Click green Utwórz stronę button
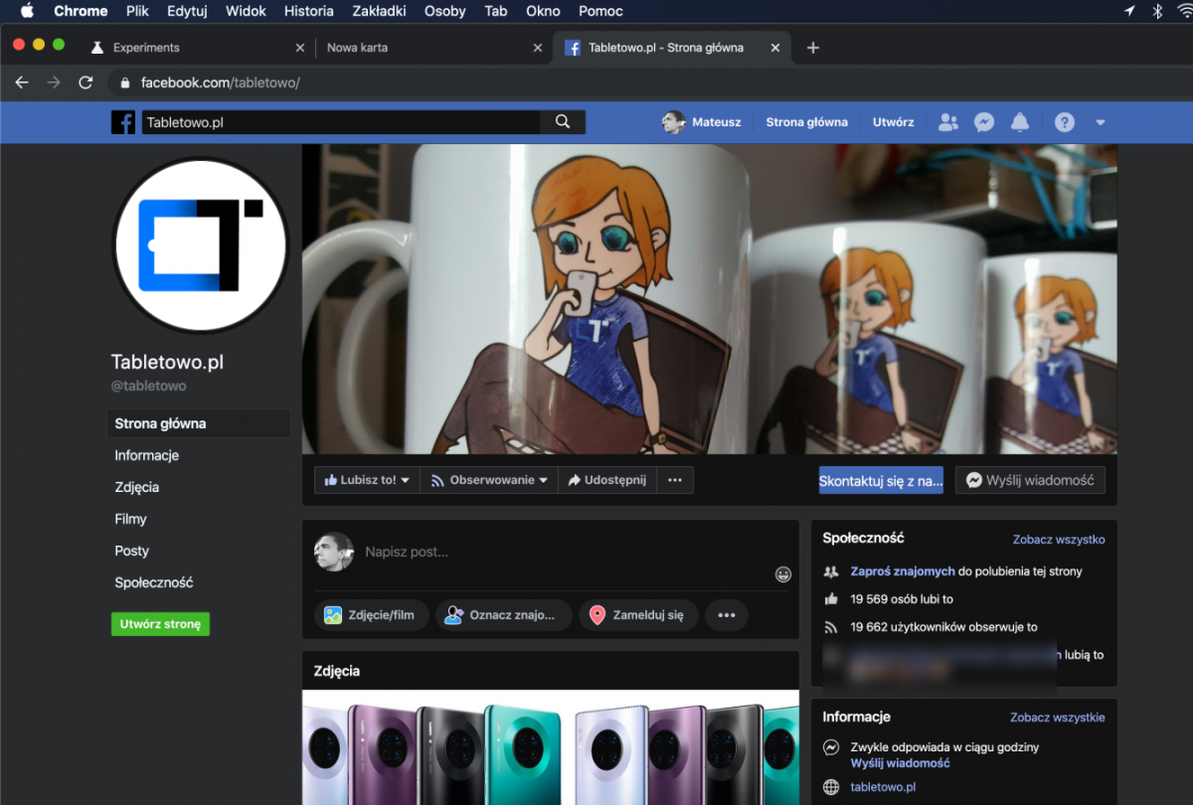1193x805 pixels. 160,624
